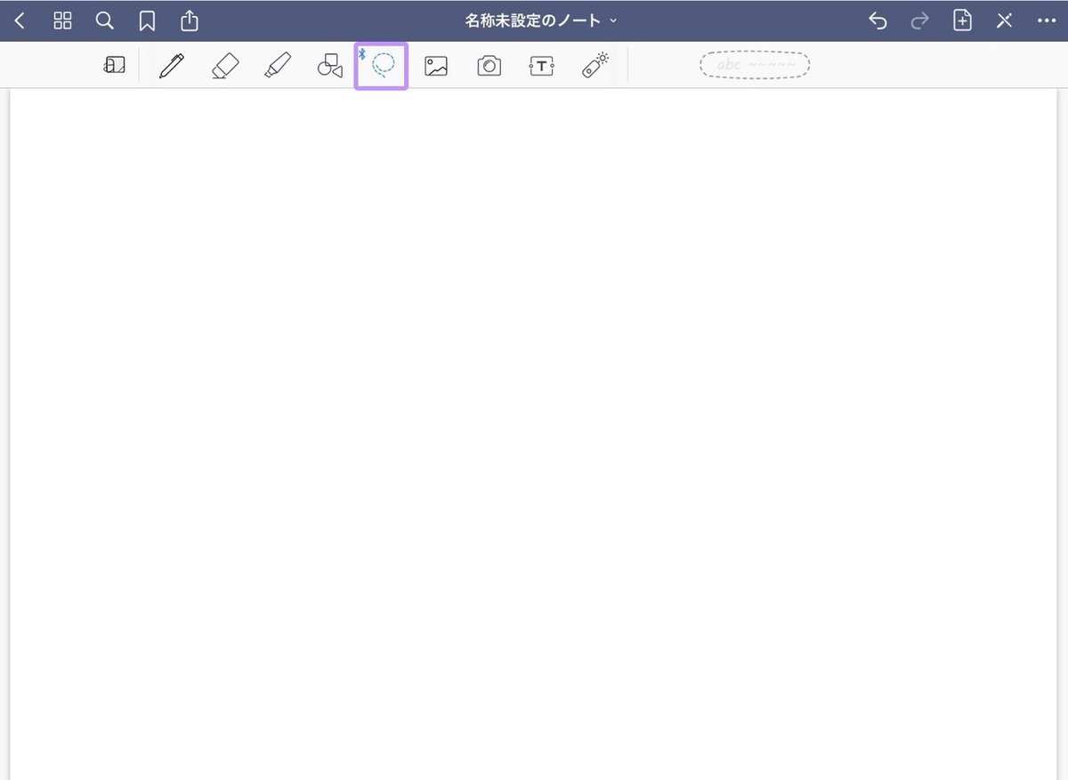Open the share and export menu

click(x=189, y=20)
